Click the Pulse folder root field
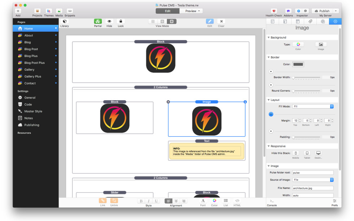The height and width of the screenshot is (221, 354). click(313, 173)
